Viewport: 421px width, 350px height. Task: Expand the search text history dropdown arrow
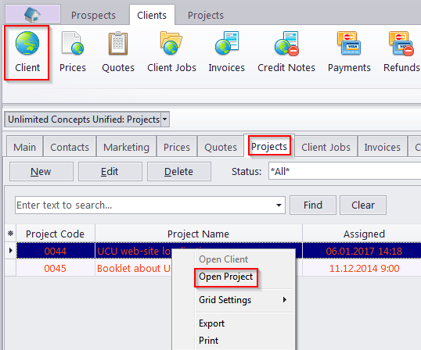(279, 205)
